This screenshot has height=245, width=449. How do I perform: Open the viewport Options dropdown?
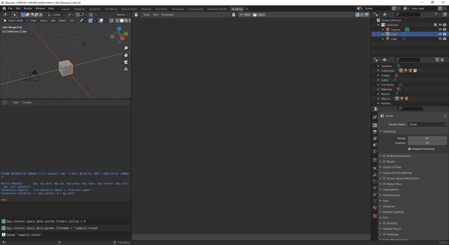[x=122, y=15]
